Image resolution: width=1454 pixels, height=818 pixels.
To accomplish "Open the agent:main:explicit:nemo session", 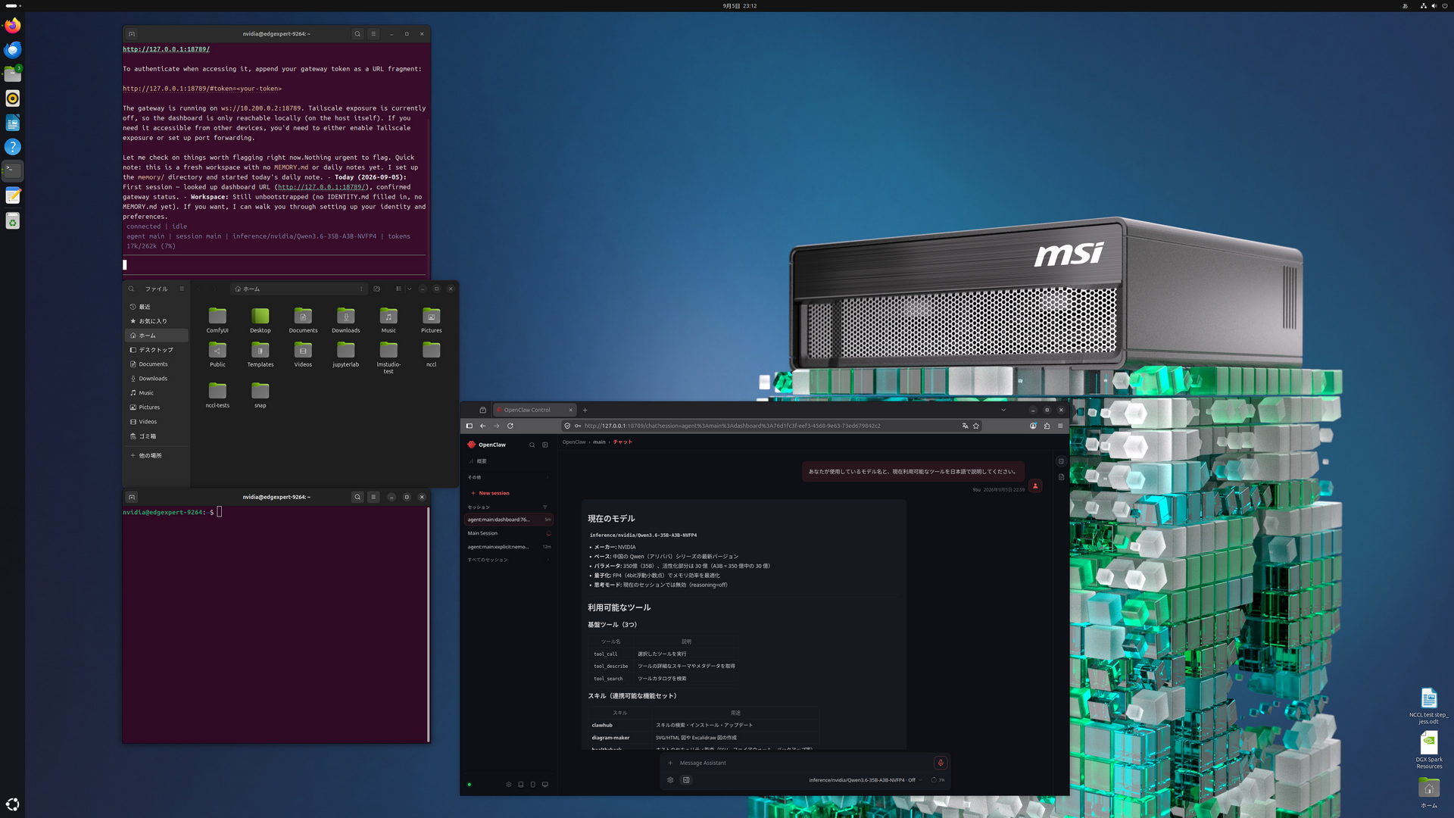I will [x=509, y=547].
